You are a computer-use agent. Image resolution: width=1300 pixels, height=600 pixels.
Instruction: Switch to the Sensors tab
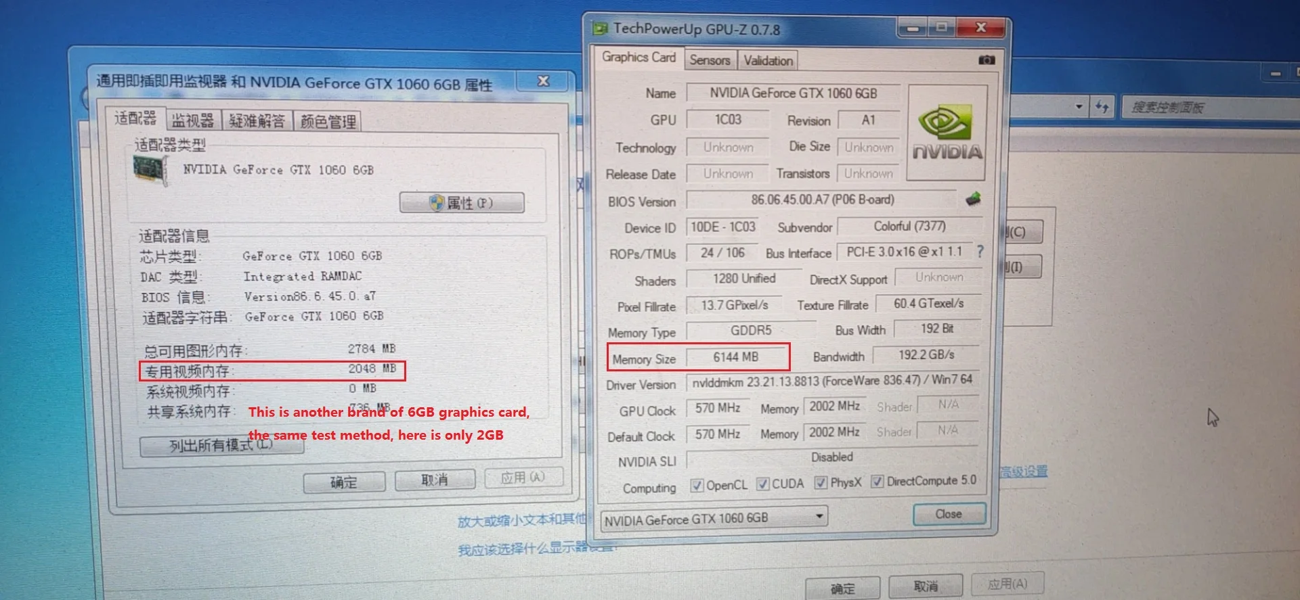click(x=710, y=60)
